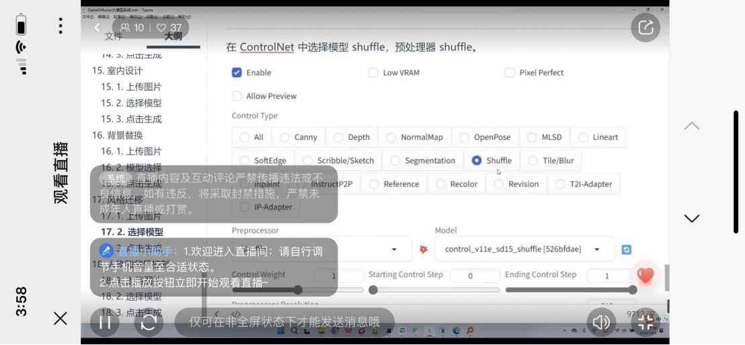Image resolution: width=745 pixels, height=345 pixels.
Task: Open outline item 15. 室内设计
Action: (x=117, y=71)
